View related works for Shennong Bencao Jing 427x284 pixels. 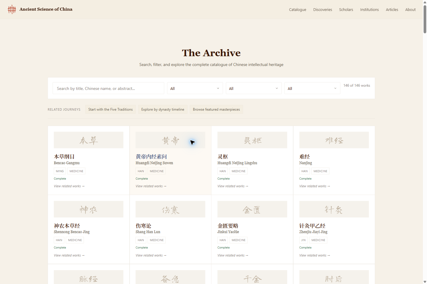click(69, 255)
